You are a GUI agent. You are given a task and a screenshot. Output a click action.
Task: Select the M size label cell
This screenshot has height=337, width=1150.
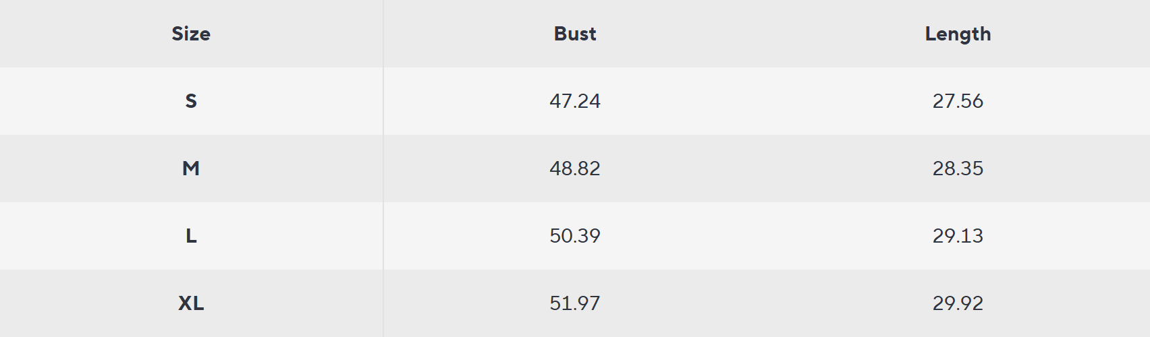coord(191,168)
